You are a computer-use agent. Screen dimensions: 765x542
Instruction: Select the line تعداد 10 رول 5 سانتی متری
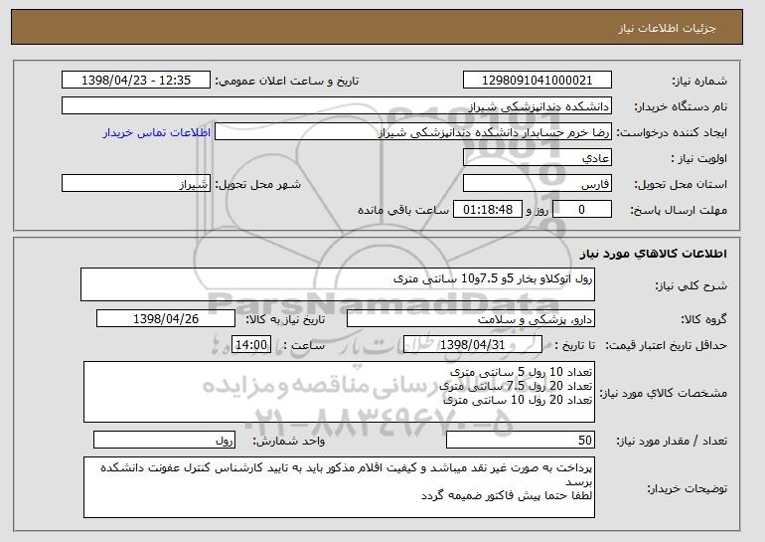(521, 372)
